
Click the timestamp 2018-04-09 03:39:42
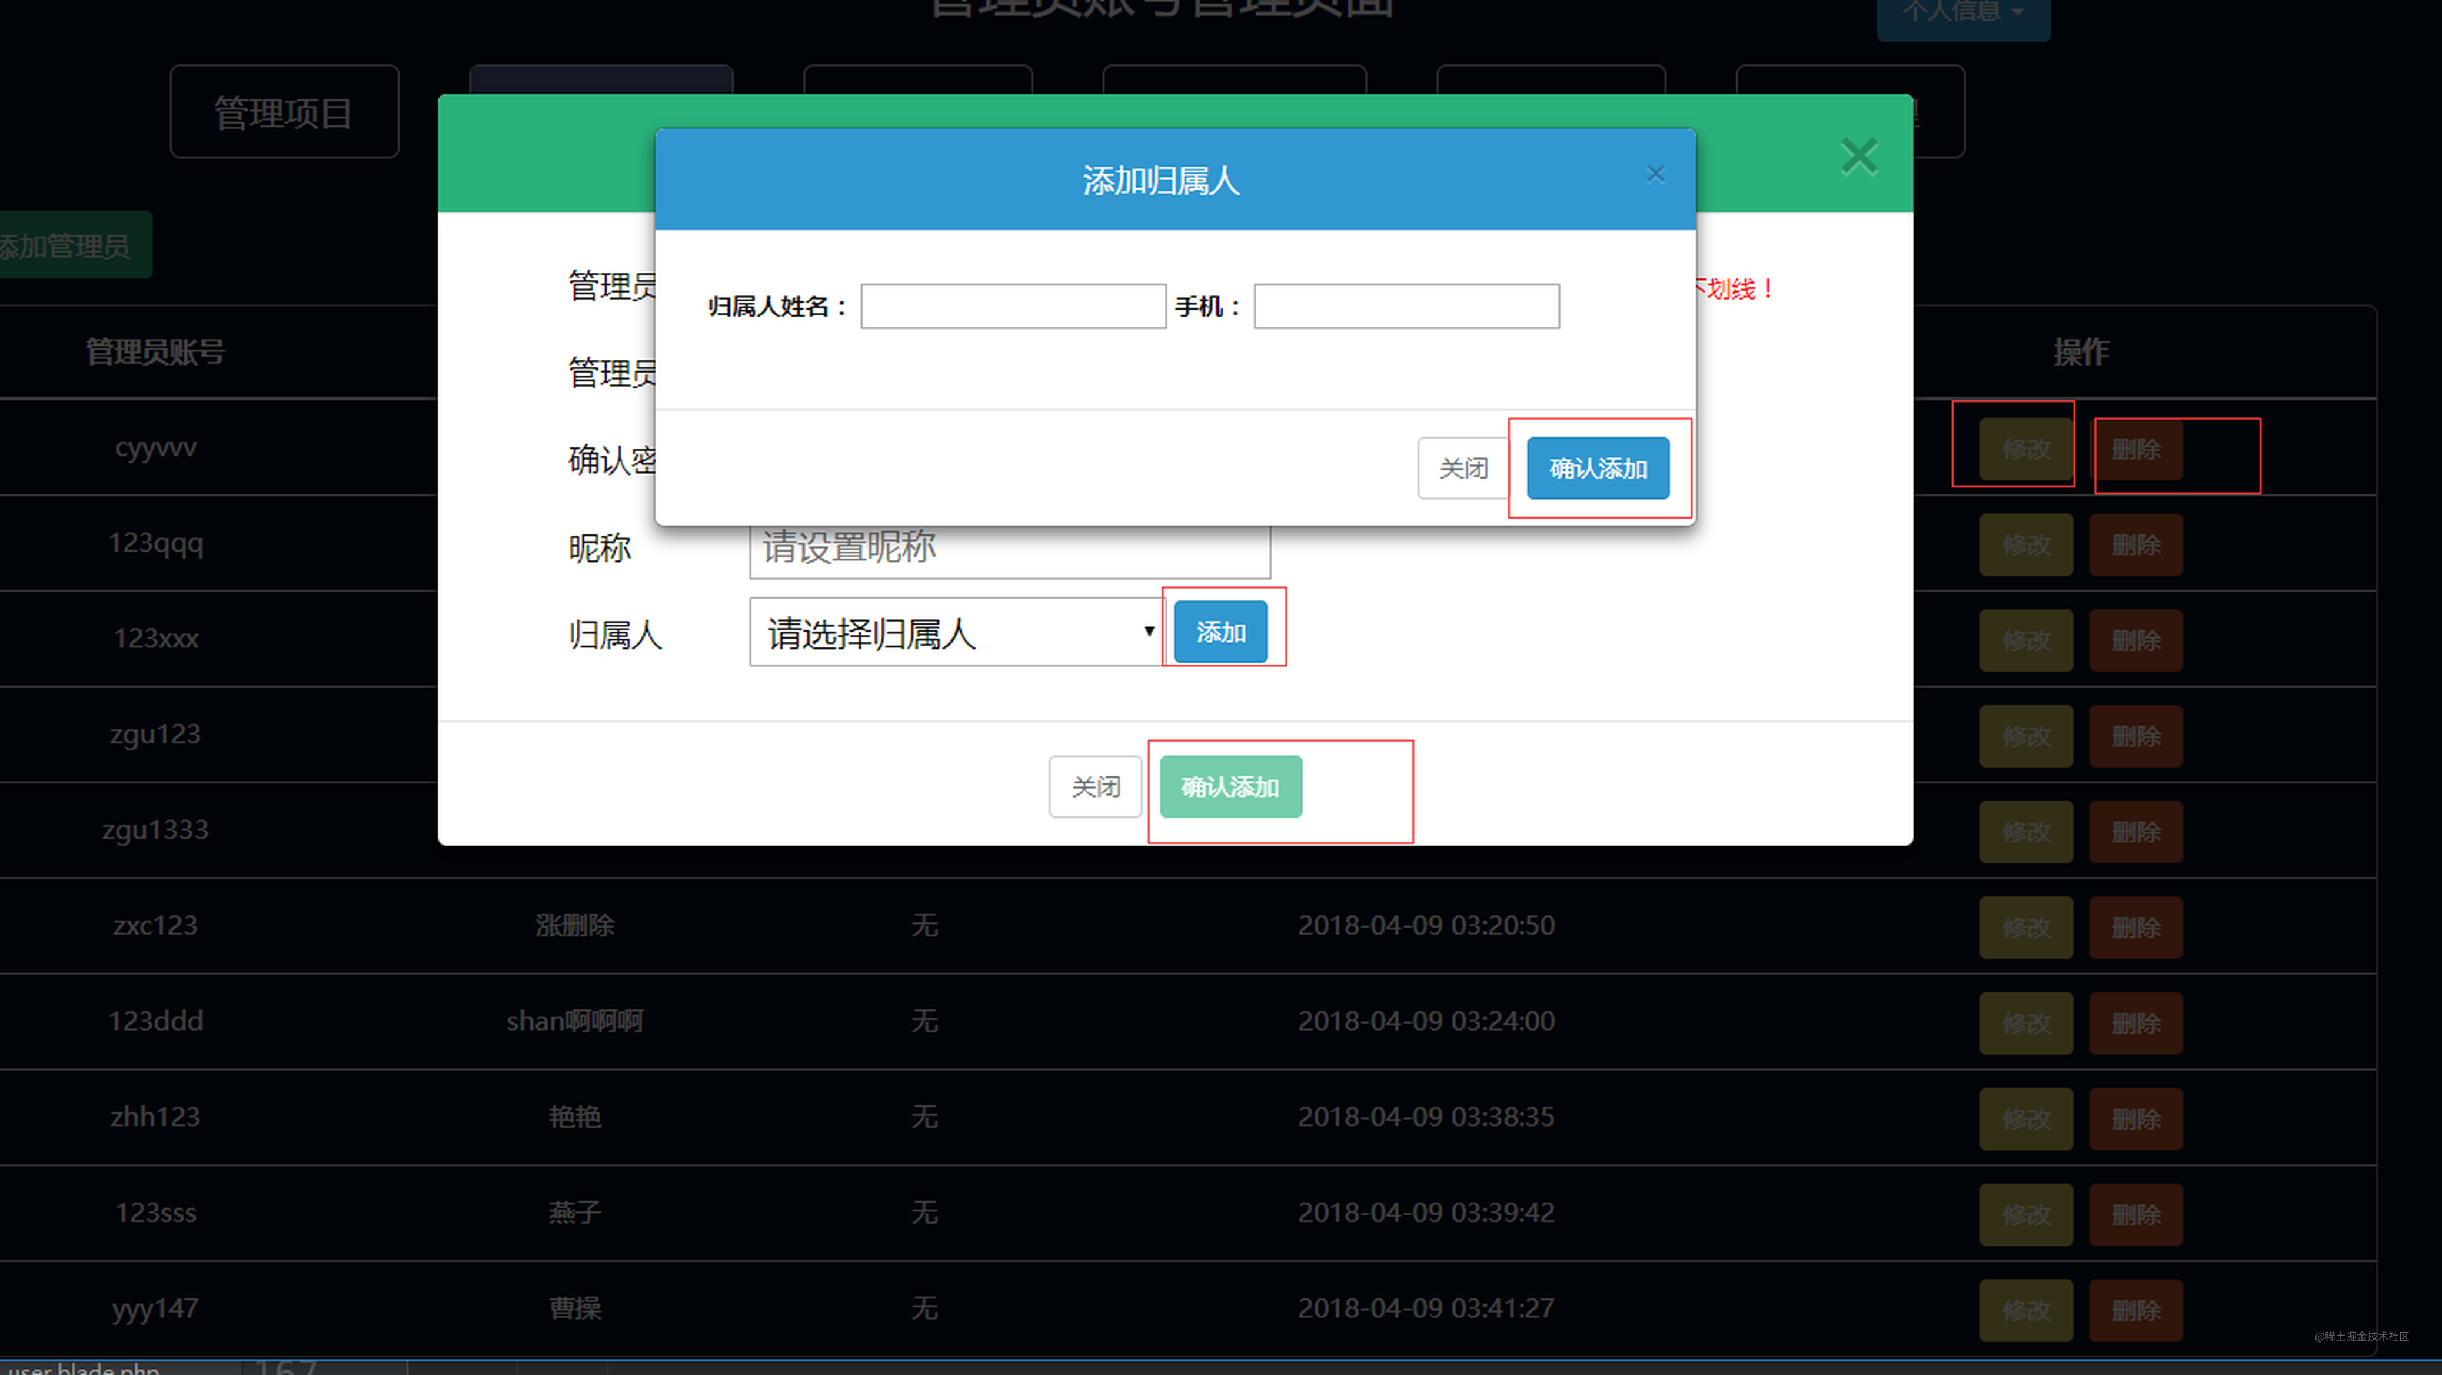pos(1426,1213)
